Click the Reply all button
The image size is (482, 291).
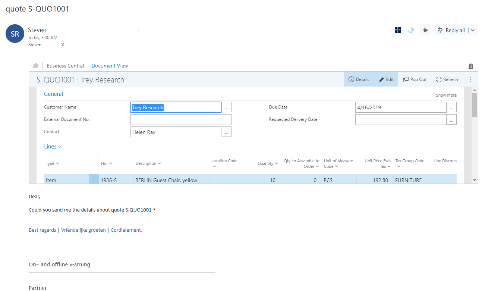pyautogui.click(x=451, y=30)
